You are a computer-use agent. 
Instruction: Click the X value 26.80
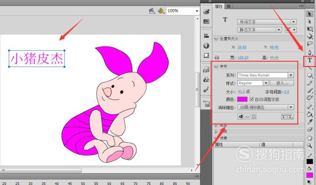[x=242, y=47]
